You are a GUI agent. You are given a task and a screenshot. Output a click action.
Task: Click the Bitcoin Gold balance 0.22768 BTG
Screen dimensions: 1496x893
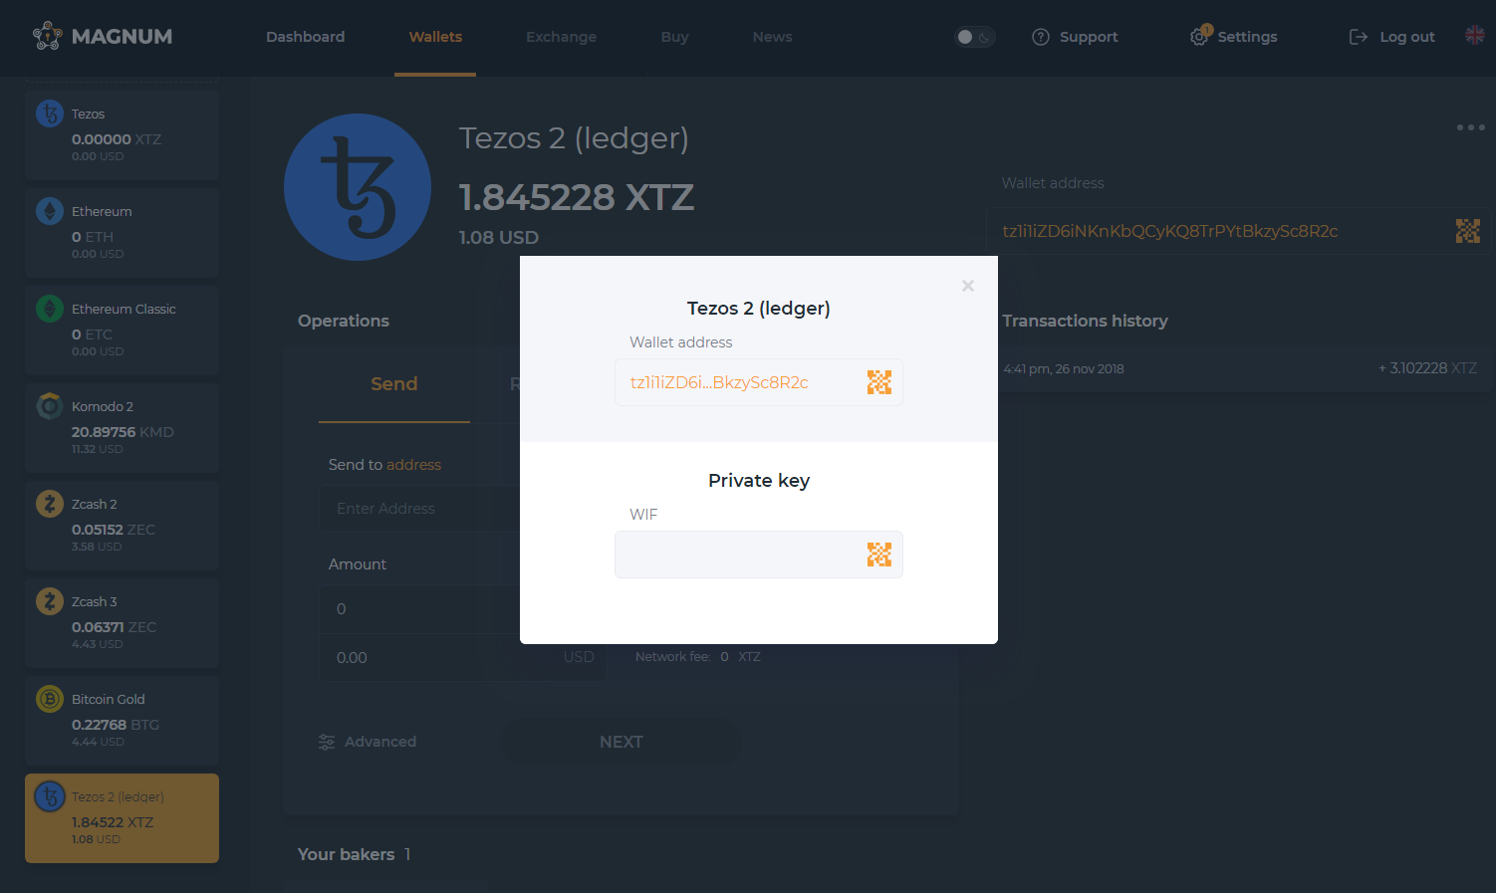pyautogui.click(x=116, y=725)
